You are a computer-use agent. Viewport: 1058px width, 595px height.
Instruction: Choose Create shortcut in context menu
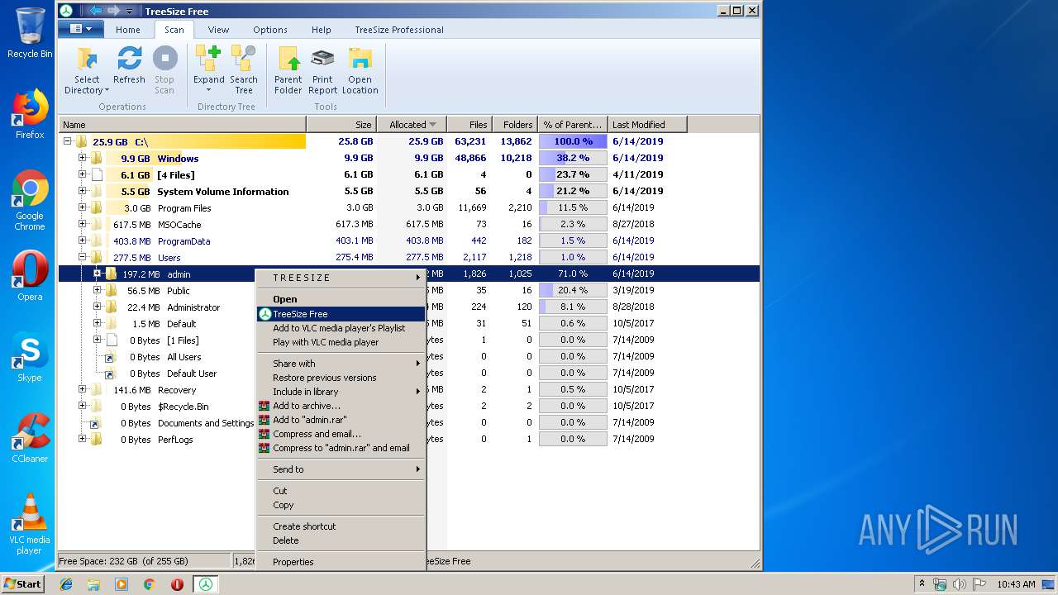pyautogui.click(x=341, y=526)
